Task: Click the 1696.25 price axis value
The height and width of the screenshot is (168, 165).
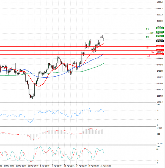Action: coord(160,90)
